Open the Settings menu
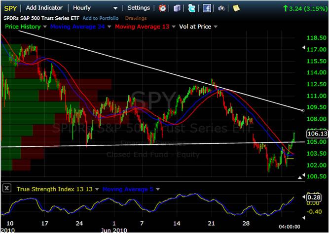 pyautogui.click(x=139, y=8)
